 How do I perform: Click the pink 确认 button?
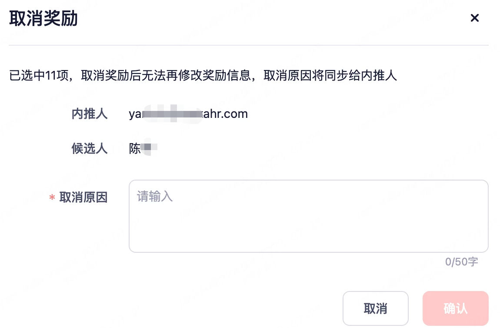(455, 308)
